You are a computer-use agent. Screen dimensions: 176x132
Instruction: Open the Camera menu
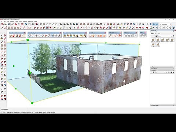[12, 22]
